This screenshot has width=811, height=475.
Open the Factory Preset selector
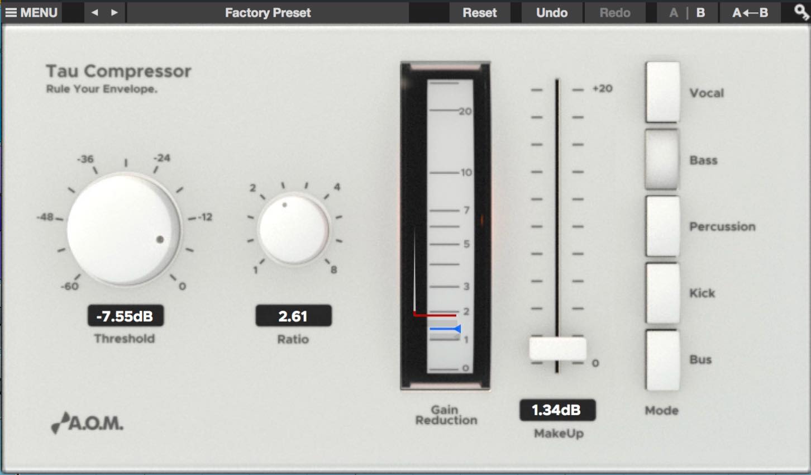tap(268, 12)
